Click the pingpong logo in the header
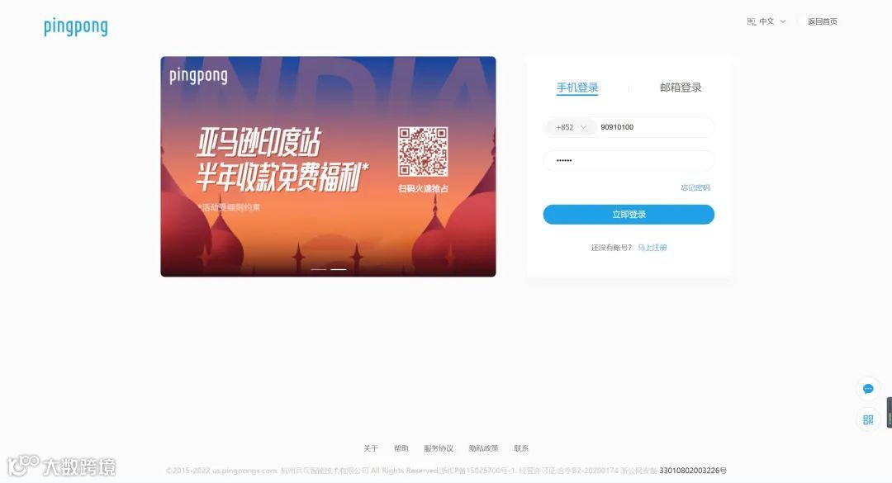Screen dimensions: 892x483 [76, 26]
